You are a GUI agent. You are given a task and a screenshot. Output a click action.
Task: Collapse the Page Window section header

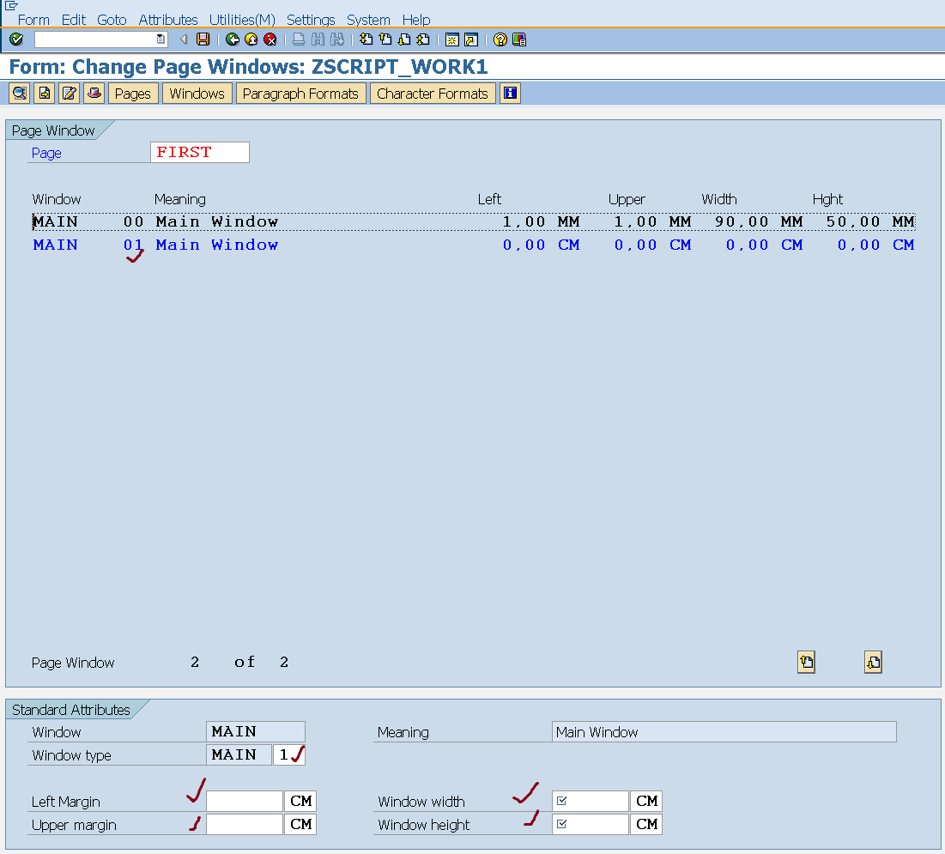coord(53,130)
